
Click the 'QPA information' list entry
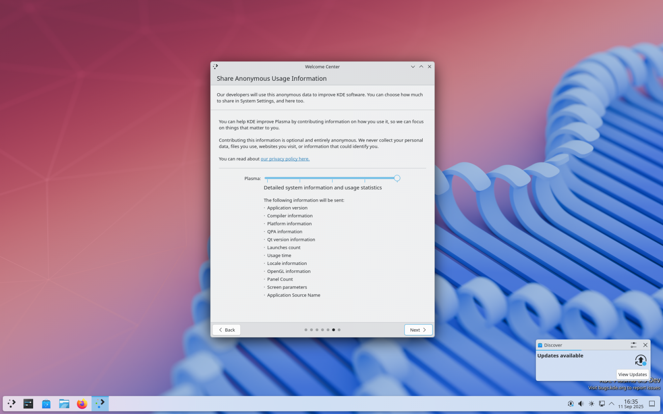(x=285, y=232)
